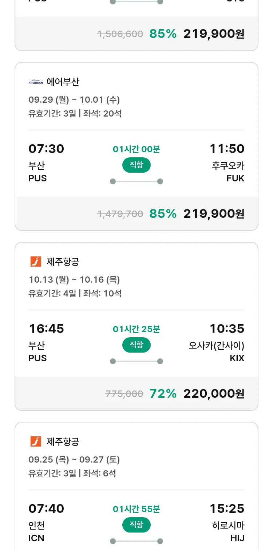Click the 후쿠오카 FUK arrival airport

click(228, 172)
